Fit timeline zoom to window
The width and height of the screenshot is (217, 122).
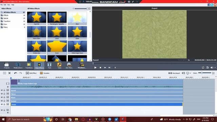pyautogui.click(x=213, y=73)
